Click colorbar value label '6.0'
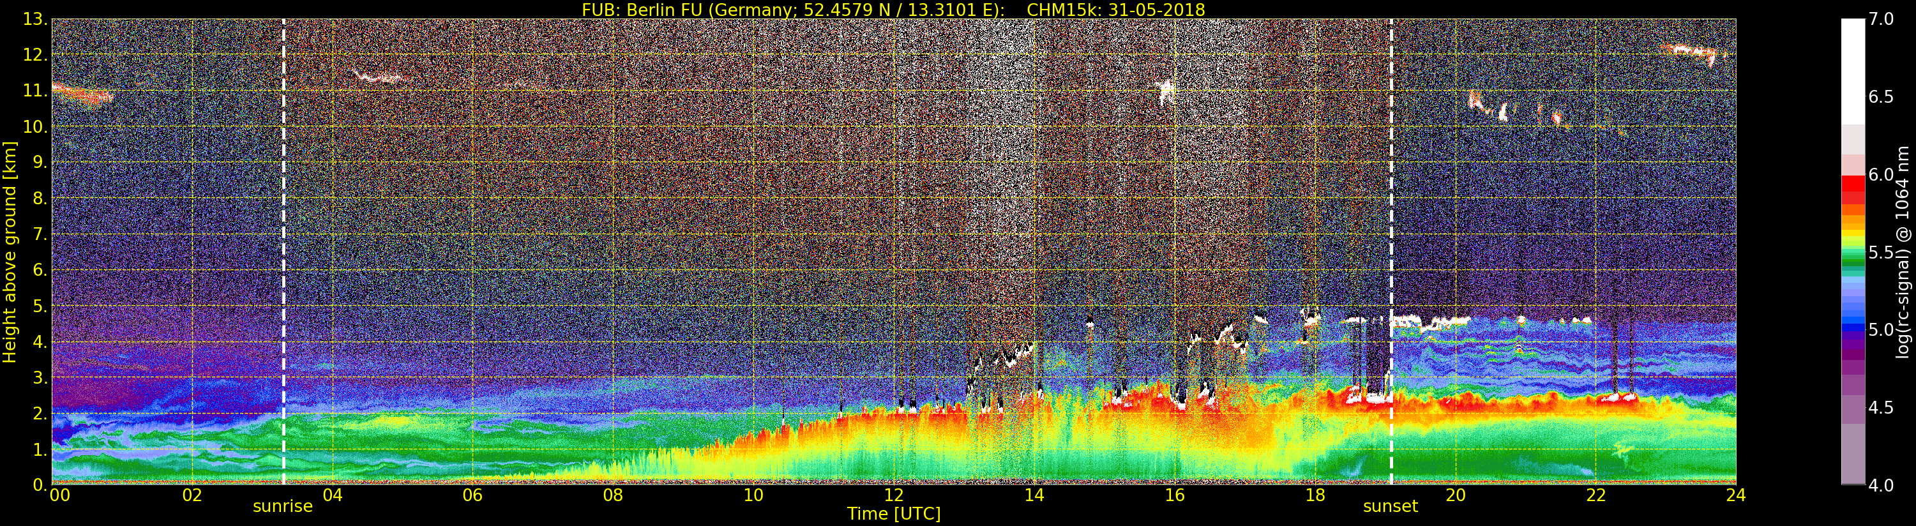This screenshot has height=526, width=1916. 1881,175
